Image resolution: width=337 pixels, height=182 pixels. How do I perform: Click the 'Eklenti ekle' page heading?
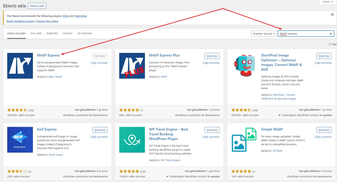(14, 6)
